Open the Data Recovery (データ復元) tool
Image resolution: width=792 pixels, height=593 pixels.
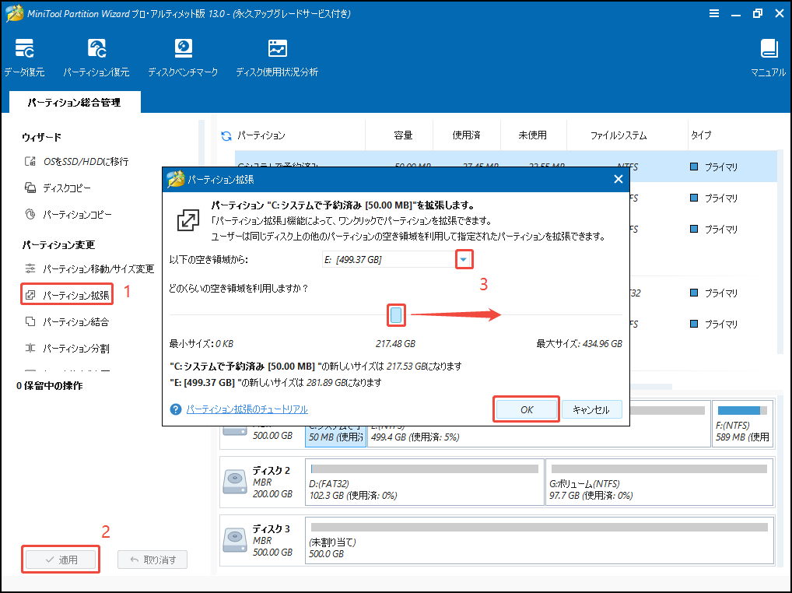coord(24,58)
